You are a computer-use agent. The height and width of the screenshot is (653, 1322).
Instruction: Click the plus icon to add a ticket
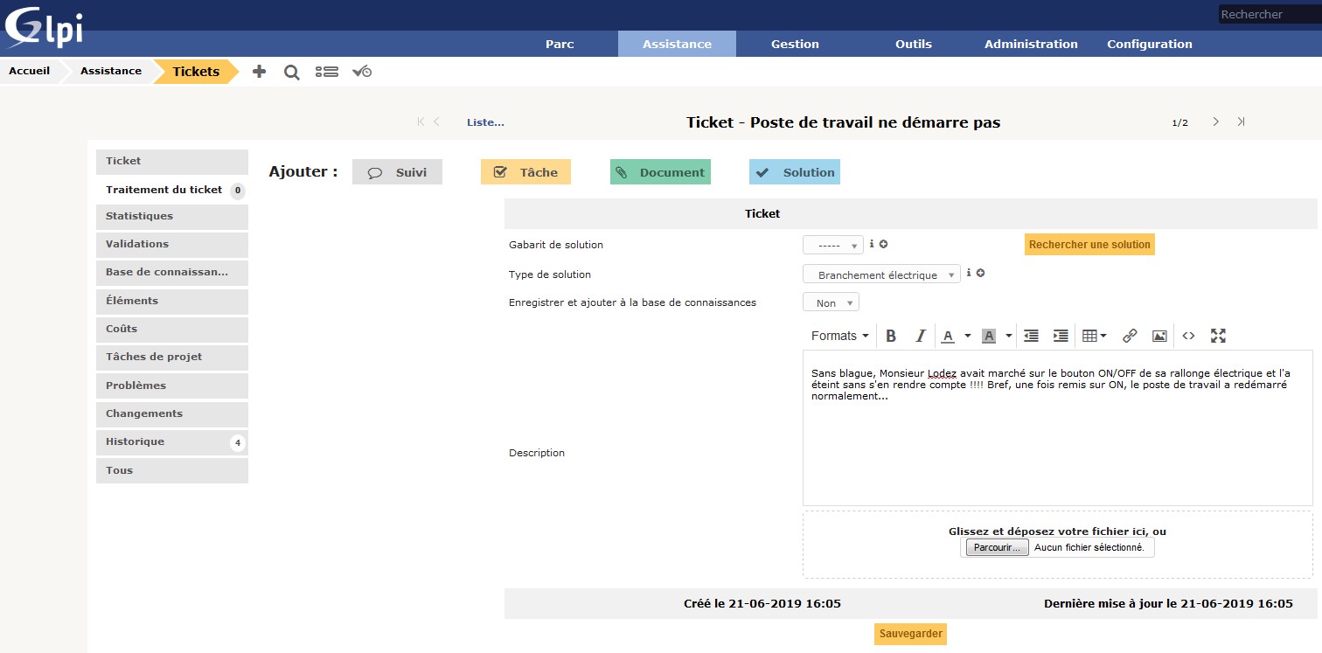click(x=259, y=72)
